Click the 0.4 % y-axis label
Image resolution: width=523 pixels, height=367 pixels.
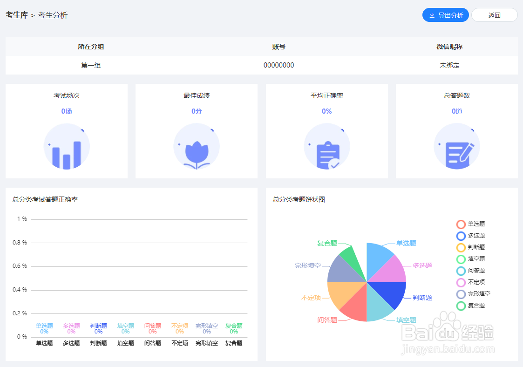20,290
